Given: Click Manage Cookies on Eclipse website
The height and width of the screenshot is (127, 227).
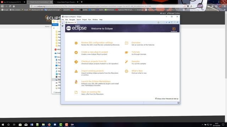Looking at the screenshot, I should pyautogui.click(x=173, y=13).
